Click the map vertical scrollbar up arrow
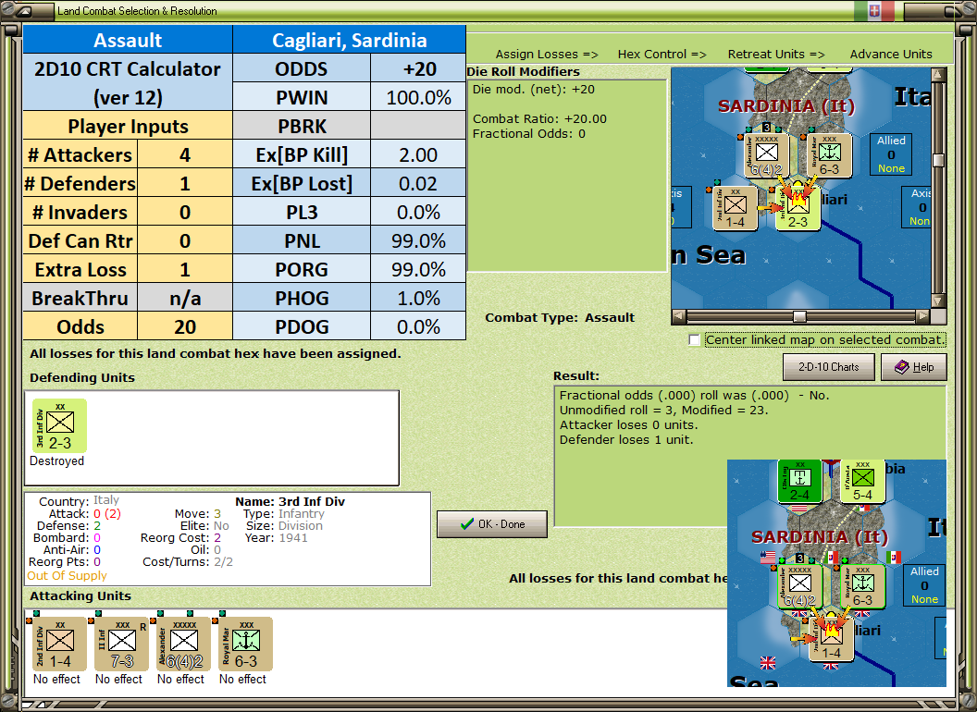Viewport: 977px width, 712px height. pos(938,75)
